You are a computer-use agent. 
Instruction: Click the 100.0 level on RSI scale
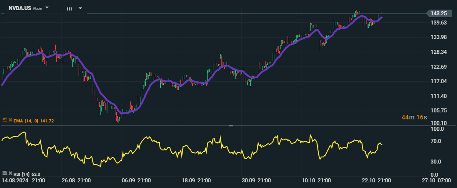[437, 129]
